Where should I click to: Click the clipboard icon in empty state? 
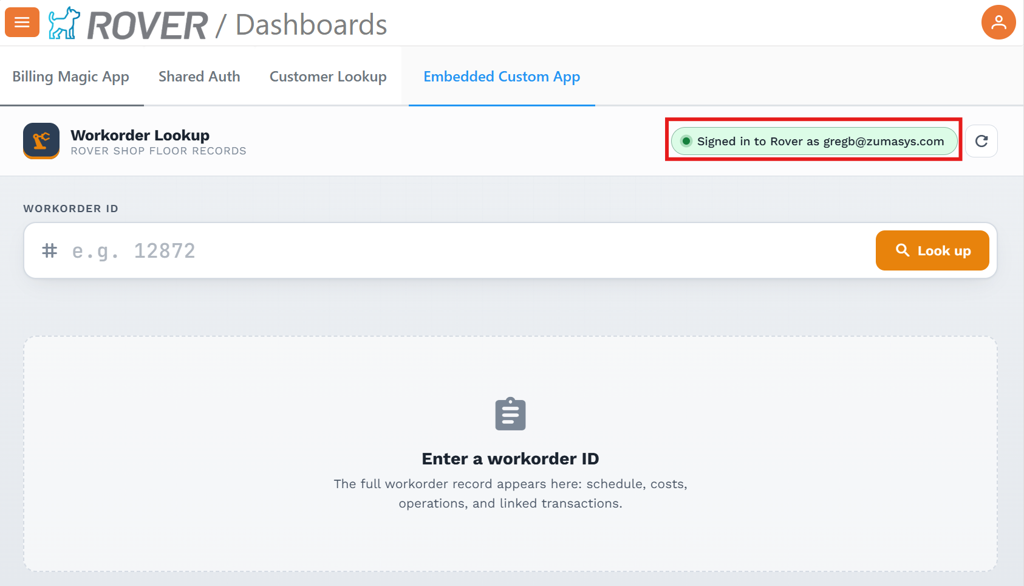coord(510,414)
